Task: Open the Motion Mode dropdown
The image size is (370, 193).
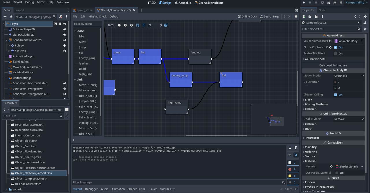Action: click(349, 76)
